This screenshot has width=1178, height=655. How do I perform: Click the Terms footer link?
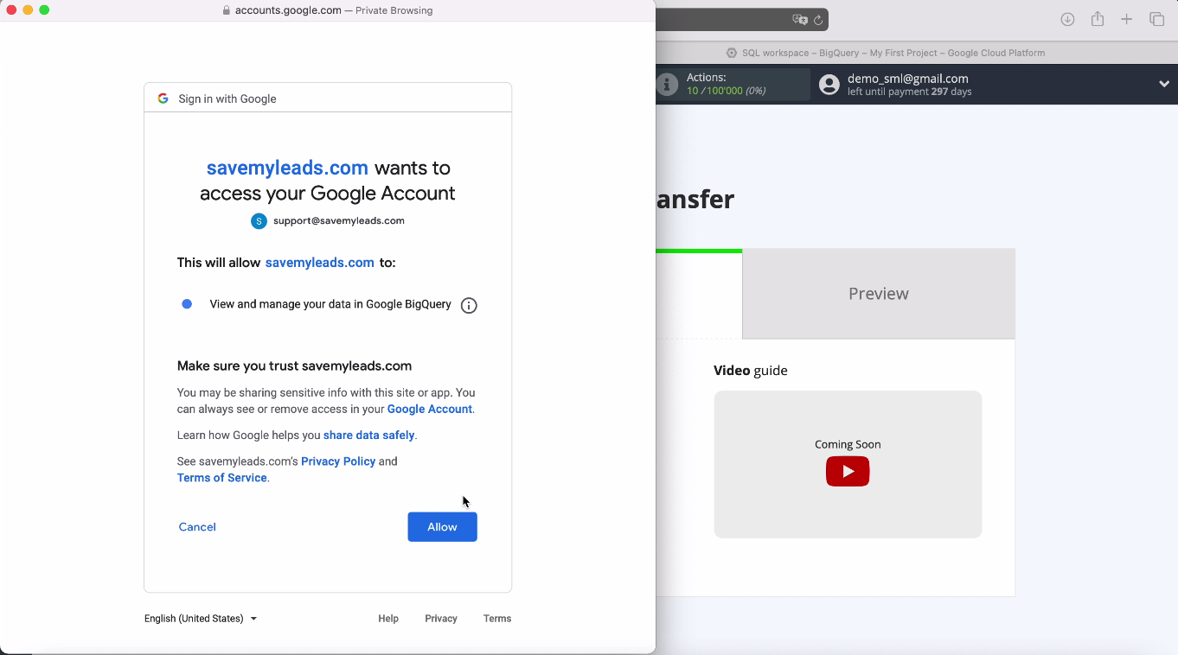pyautogui.click(x=497, y=619)
